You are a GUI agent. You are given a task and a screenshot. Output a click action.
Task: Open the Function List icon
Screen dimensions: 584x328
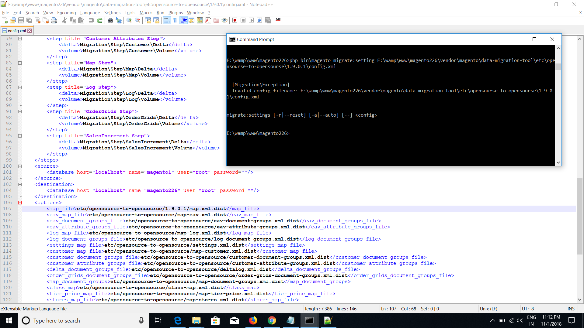[x=208, y=20]
